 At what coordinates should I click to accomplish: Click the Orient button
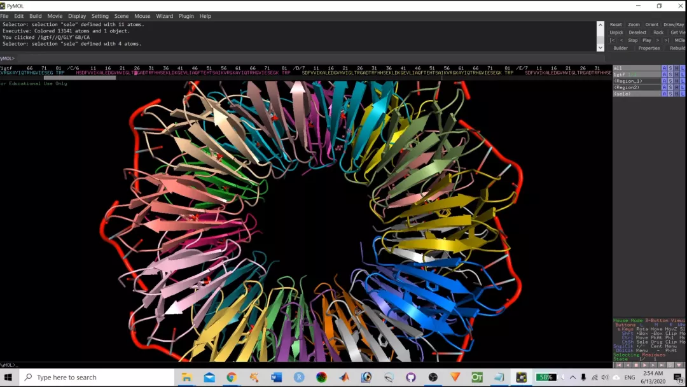(651, 25)
